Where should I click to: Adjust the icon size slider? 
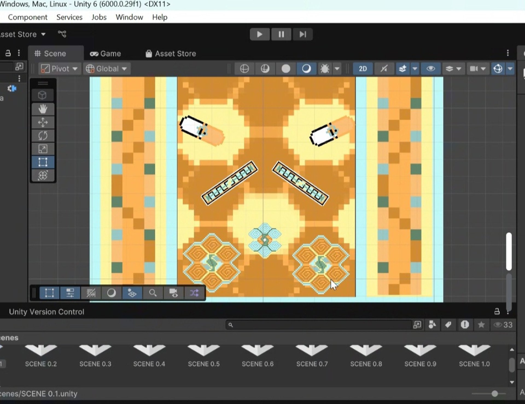(494, 394)
